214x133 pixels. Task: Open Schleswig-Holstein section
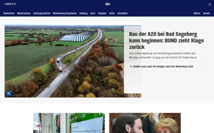42,13
